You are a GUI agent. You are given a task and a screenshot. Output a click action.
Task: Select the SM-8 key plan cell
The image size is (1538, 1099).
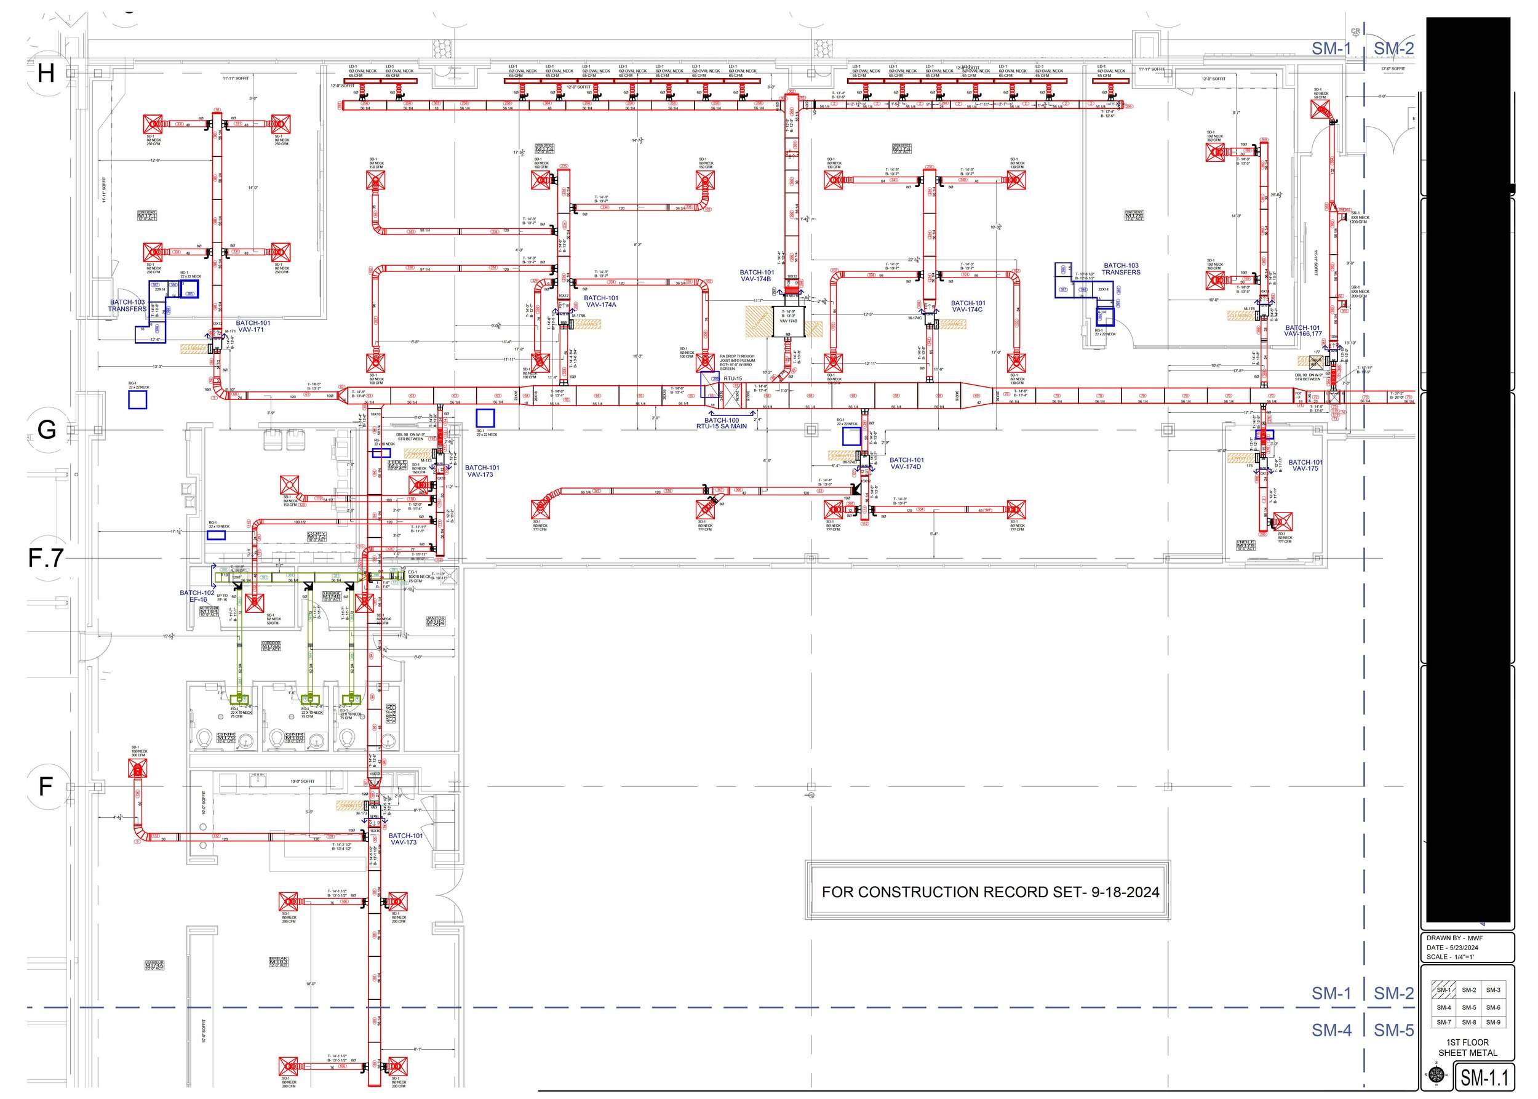[1468, 1023]
